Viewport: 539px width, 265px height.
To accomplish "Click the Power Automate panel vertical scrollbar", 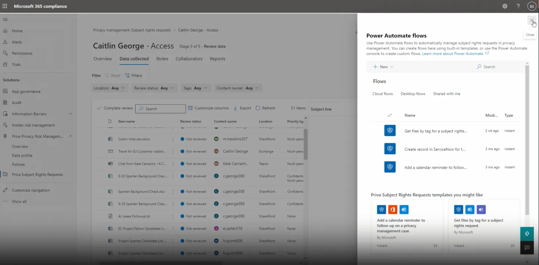I will 527,139.
